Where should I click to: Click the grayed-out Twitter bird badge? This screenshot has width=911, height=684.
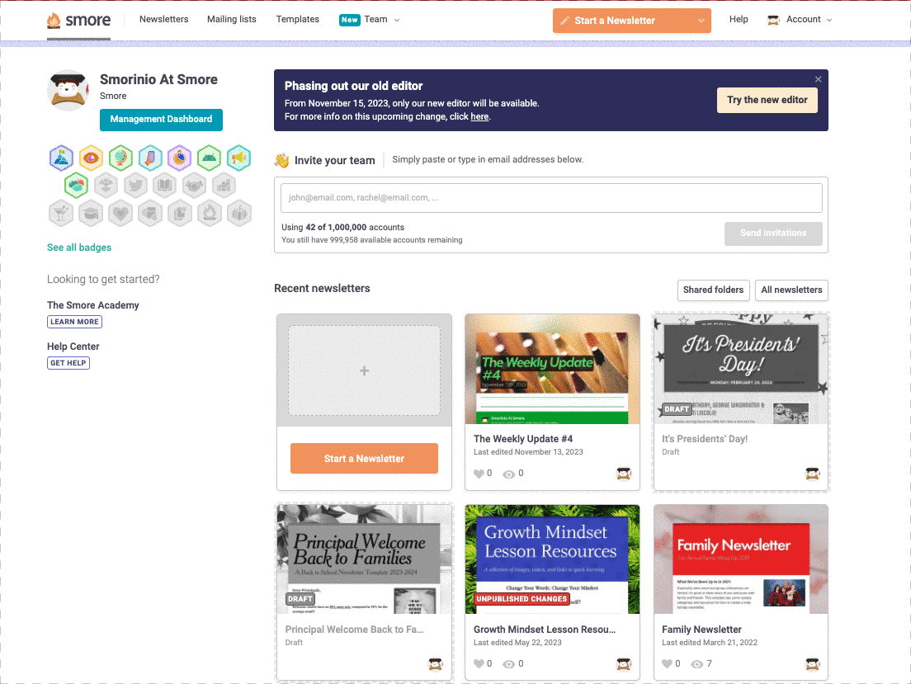coord(135,185)
